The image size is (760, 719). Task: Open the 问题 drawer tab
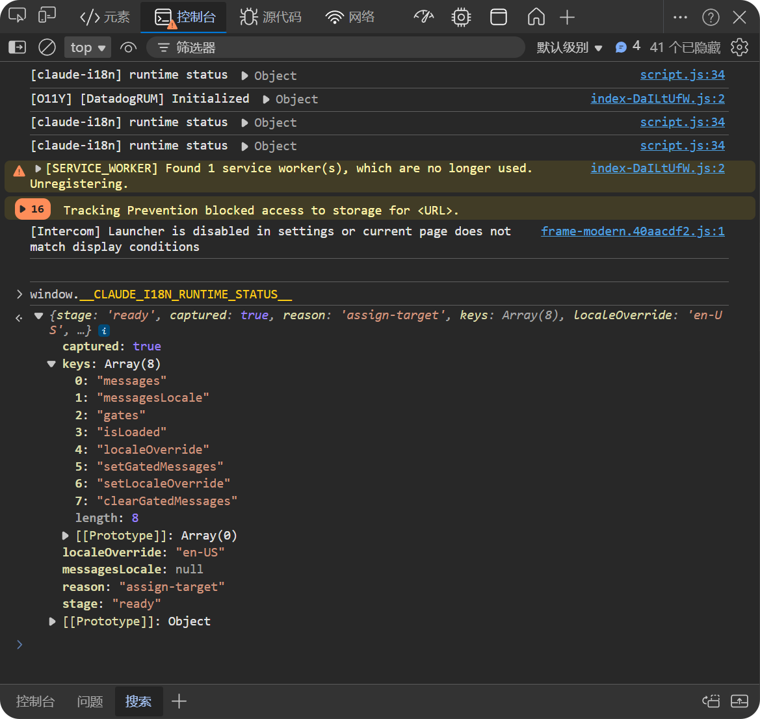(x=90, y=701)
